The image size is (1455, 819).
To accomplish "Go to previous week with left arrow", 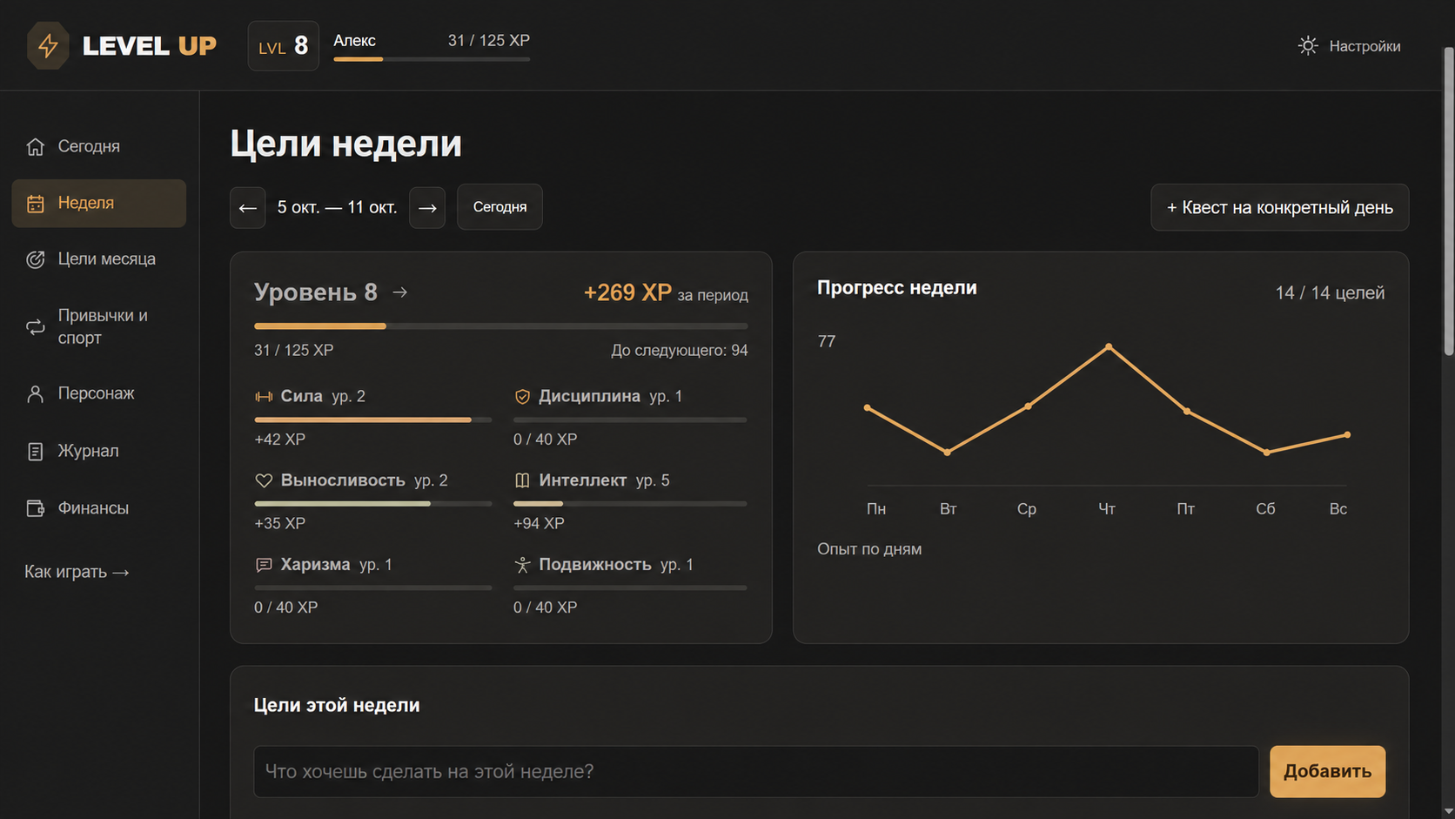I will tap(247, 207).
